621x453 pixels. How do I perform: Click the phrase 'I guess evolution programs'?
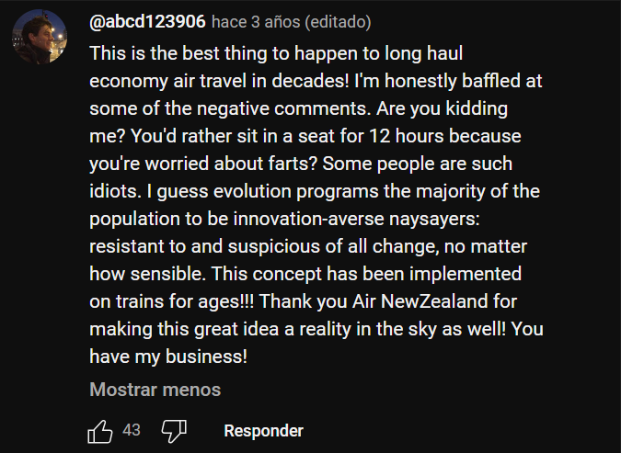pyautogui.click(x=262, y=191)
